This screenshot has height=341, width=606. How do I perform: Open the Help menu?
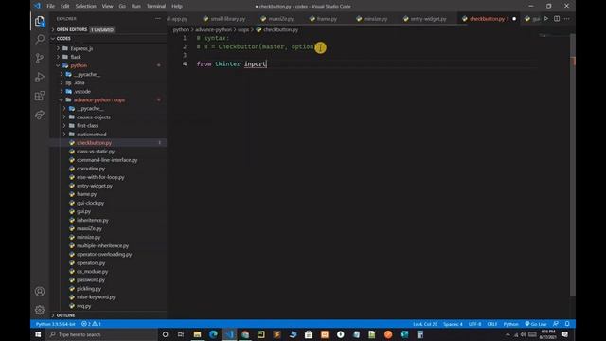pos(177,7)
